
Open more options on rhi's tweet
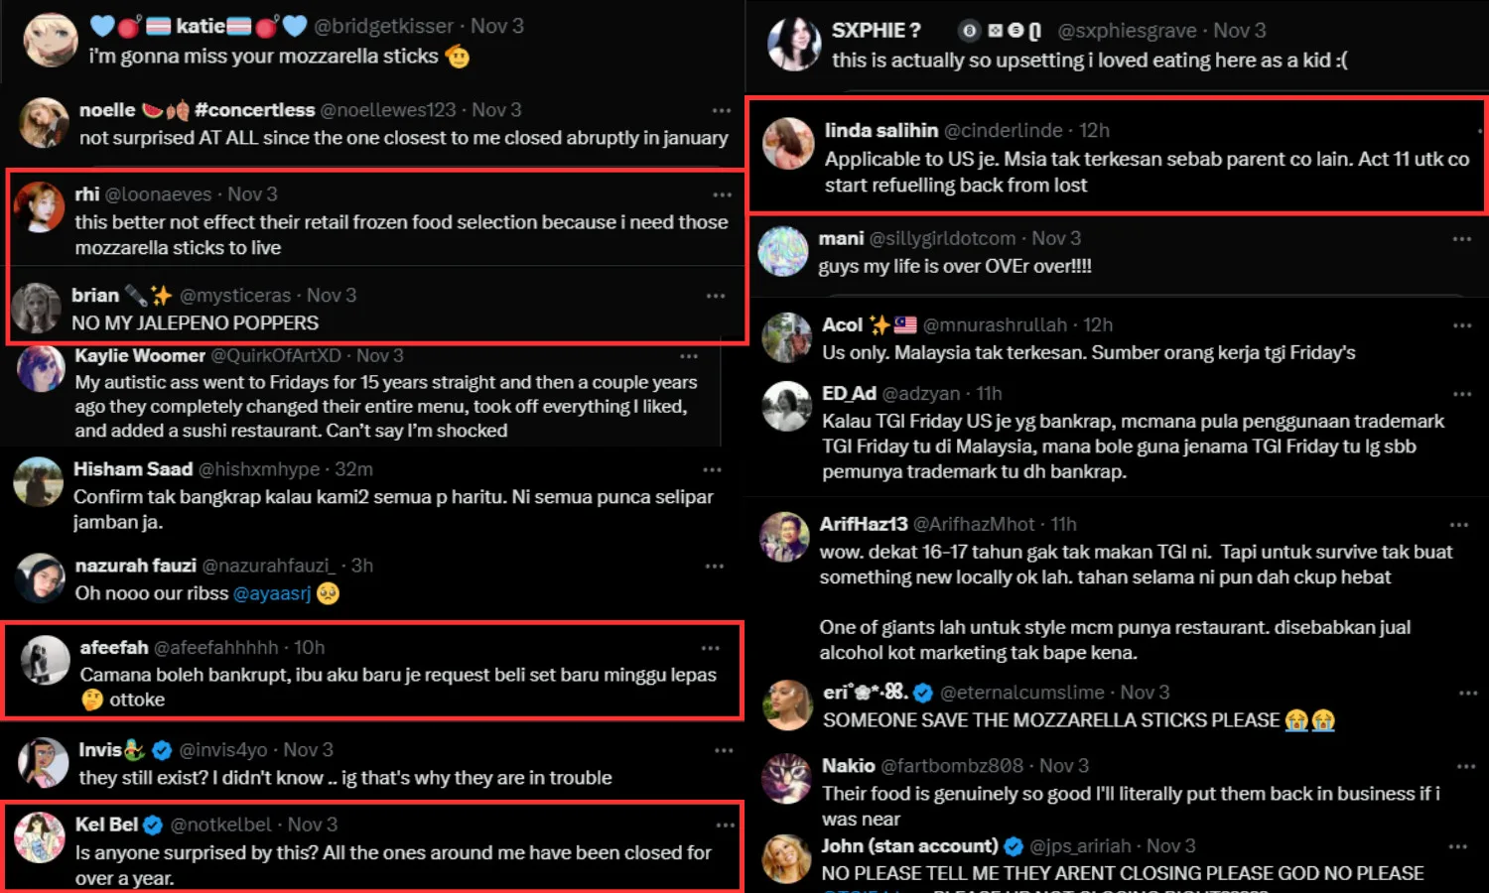coord(722,194)
